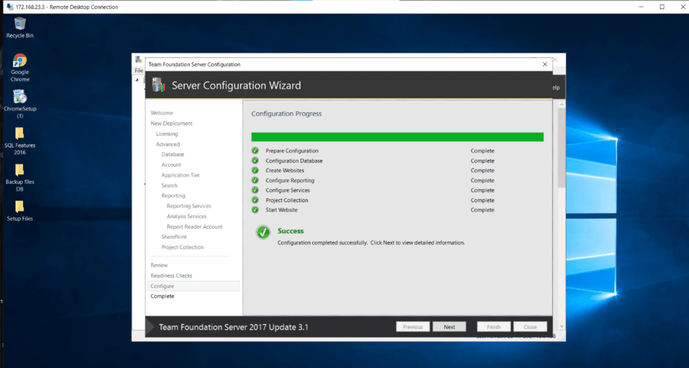Select Project Collection in sidebar navigation

[182, 247]
